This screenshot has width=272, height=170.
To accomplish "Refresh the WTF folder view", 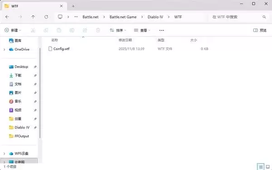I will [46, 17].
